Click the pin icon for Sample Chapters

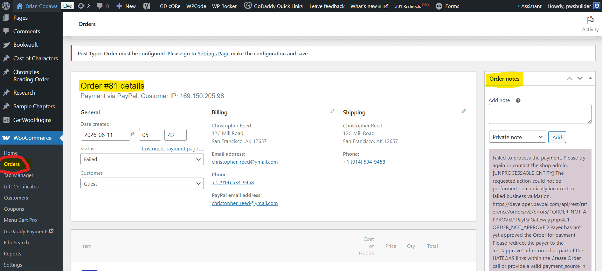[x=6, y=106]
